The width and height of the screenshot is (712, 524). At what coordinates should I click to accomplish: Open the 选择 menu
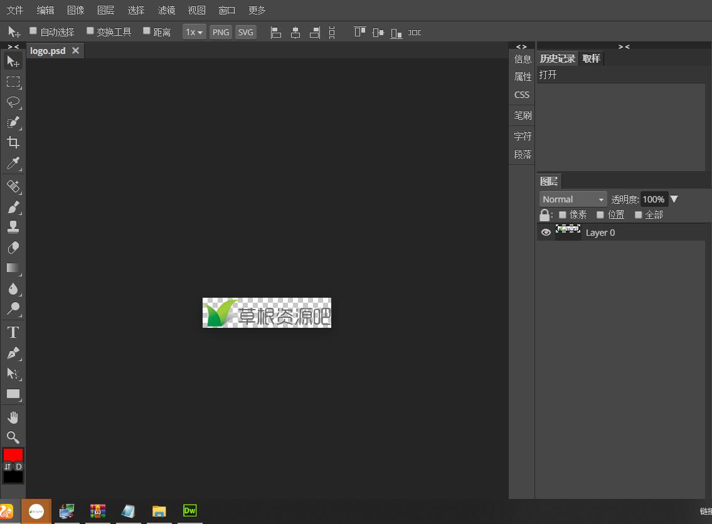[135, 10]
